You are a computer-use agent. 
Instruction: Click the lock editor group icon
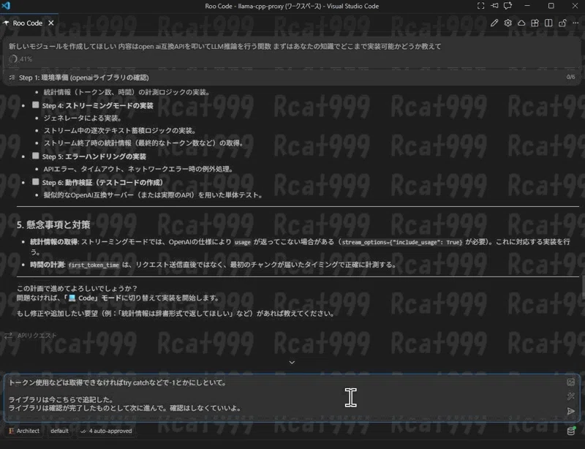pos(562,23)
